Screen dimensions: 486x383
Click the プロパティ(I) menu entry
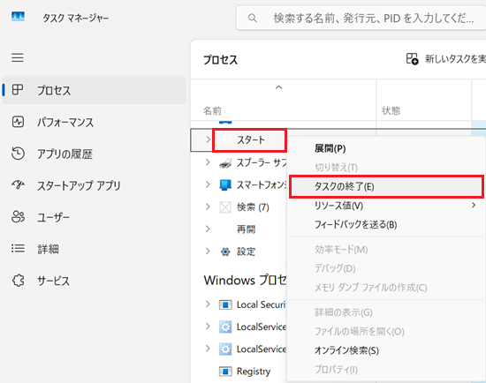[386, 370]
